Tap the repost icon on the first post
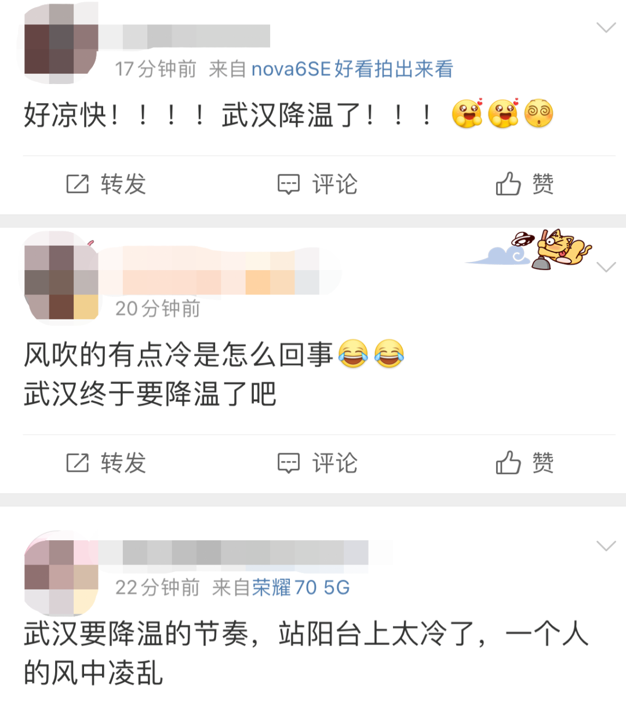The height and width of the screenshot is (710, 626). click(78, 184)
